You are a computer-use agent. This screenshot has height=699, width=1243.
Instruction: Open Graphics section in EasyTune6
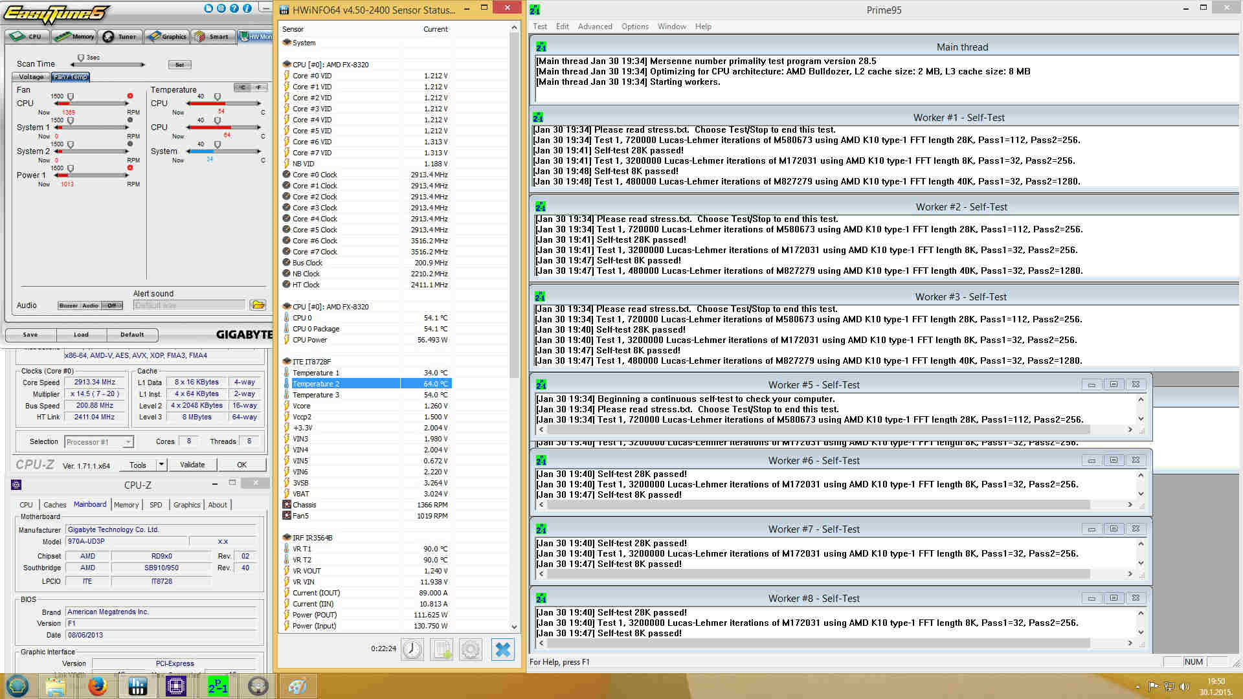[167, 36]
